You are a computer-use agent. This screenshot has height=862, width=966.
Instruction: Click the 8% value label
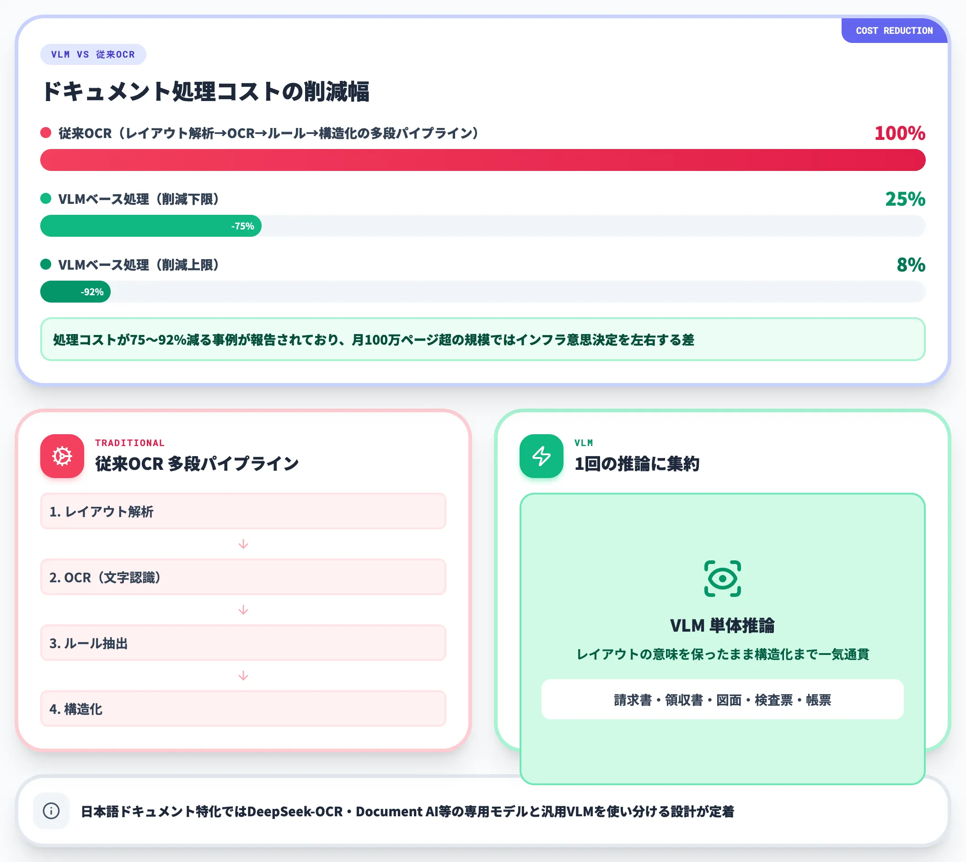pos(911,265)
